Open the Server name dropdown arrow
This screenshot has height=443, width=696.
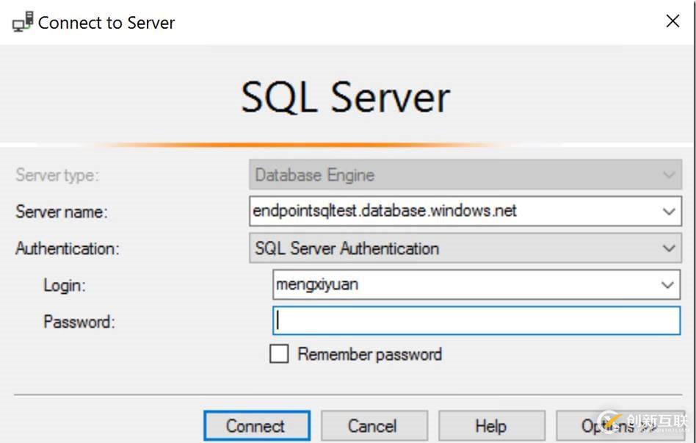pos(669,212)
